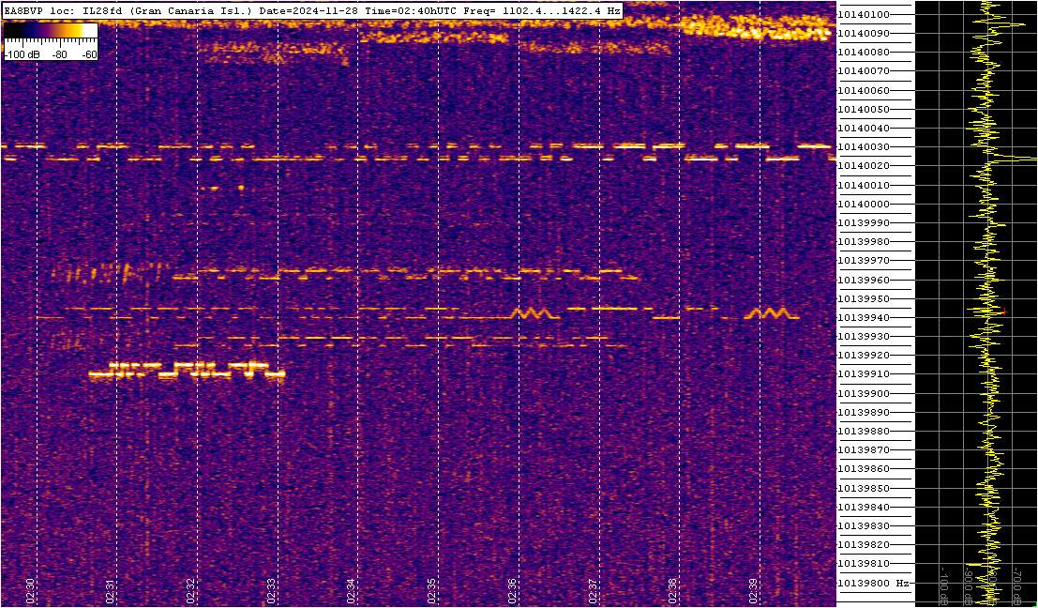Click the '02:37' time axis label
1038x608 pixels.
592,589
